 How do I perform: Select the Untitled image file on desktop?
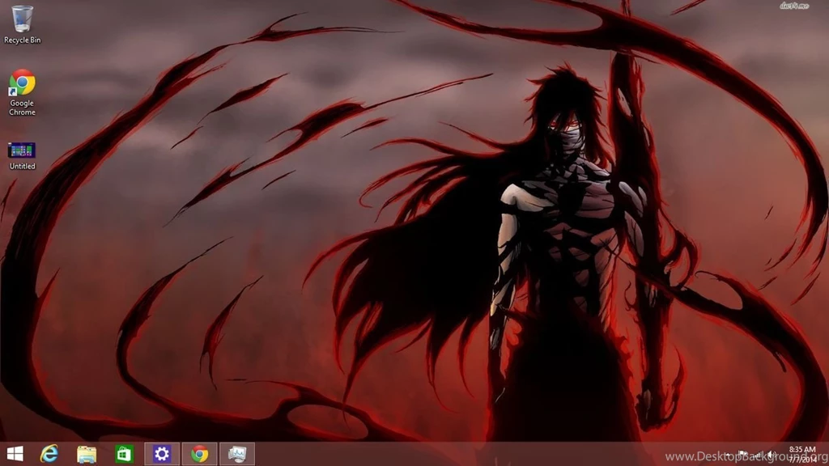click(x=22, y=156)
